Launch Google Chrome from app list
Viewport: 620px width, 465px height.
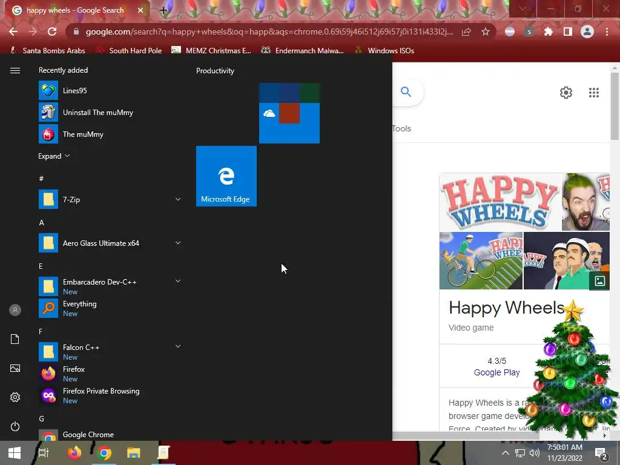coord(110,435)
